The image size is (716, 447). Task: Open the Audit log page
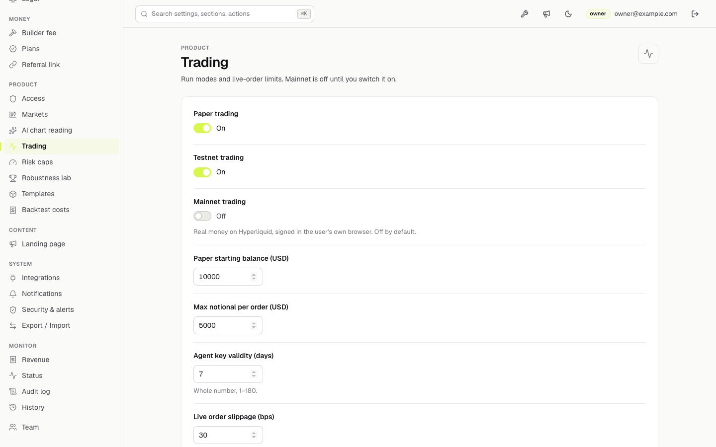61,391
